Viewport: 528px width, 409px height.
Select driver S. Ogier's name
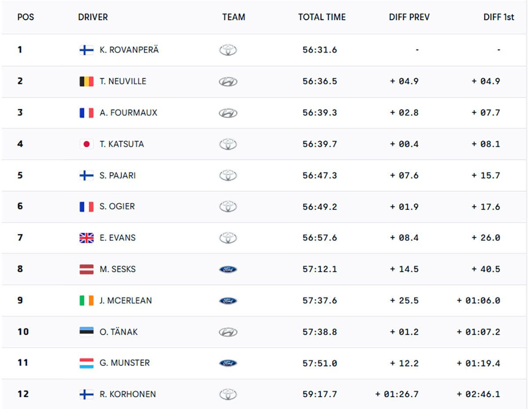117,206
